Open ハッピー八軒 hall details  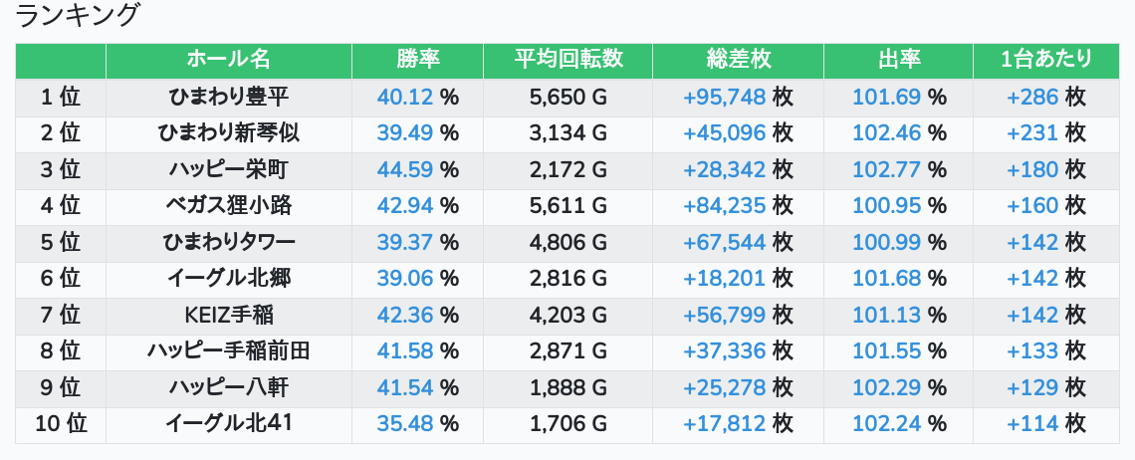click(x=228, y=388)
